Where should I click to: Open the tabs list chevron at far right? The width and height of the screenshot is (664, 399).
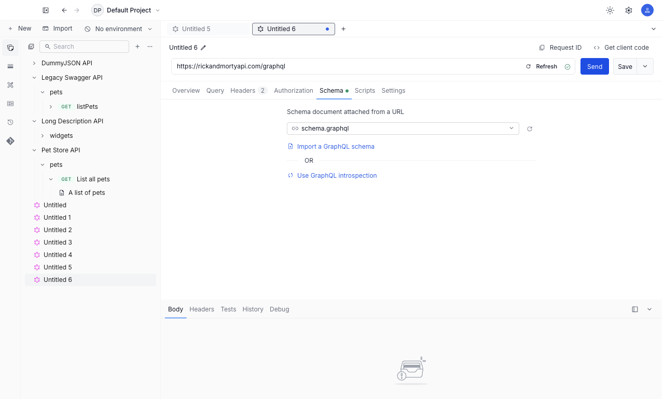(x=654, y=29)
